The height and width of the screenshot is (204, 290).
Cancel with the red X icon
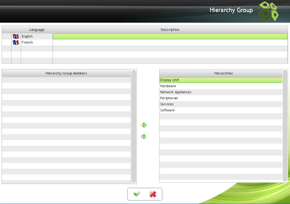tap(153, 194)
